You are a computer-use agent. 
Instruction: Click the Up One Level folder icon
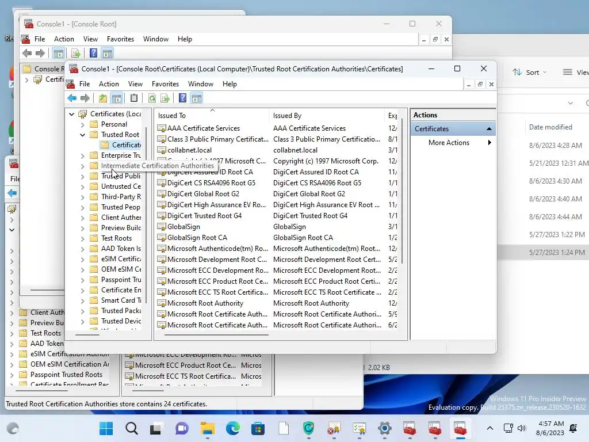point(102,98)
